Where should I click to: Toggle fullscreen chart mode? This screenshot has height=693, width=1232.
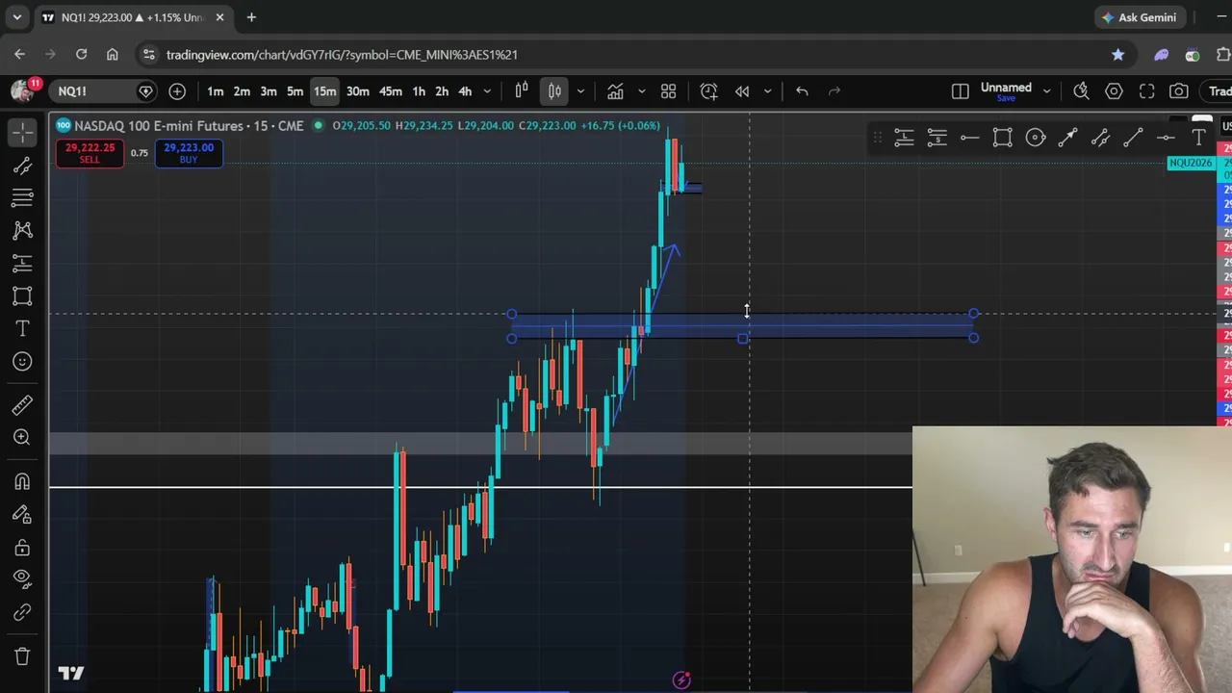point(1146,91)
